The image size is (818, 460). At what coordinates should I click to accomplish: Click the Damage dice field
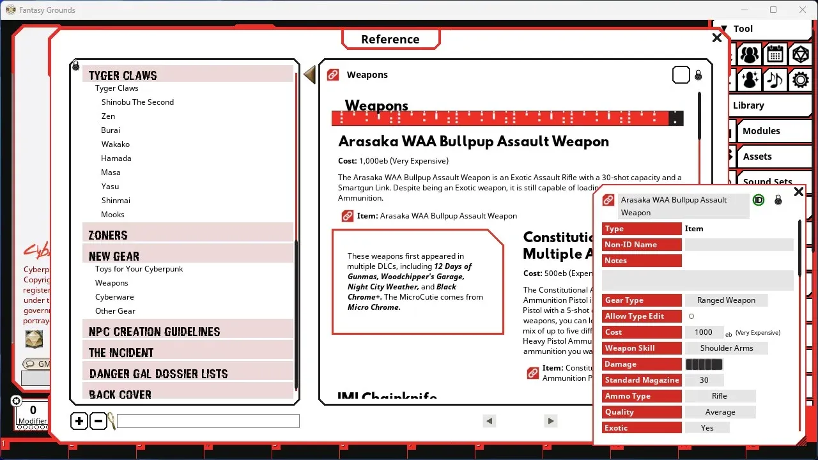click(704, 364)
